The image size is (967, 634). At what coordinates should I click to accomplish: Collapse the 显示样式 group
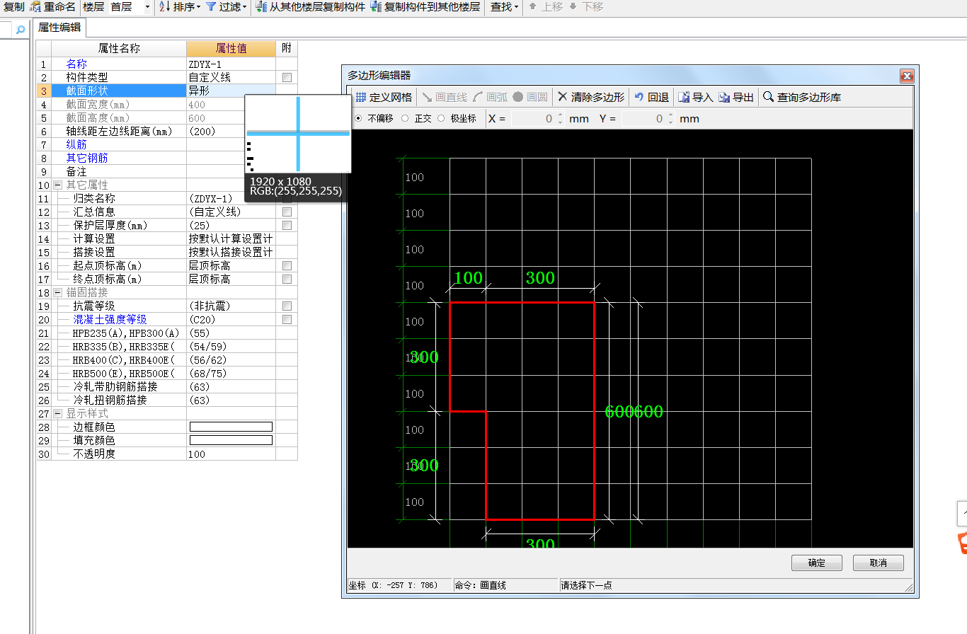(x=58, y=413)
